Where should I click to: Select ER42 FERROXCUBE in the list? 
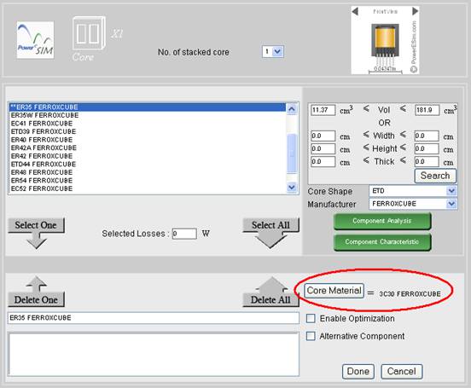point(148,156)
